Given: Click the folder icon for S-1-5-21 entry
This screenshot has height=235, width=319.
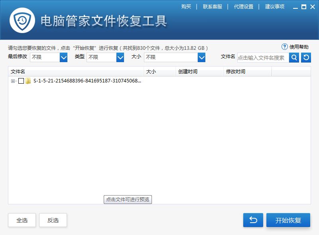Looking at the screenshot, I should [x=28, y=81].
